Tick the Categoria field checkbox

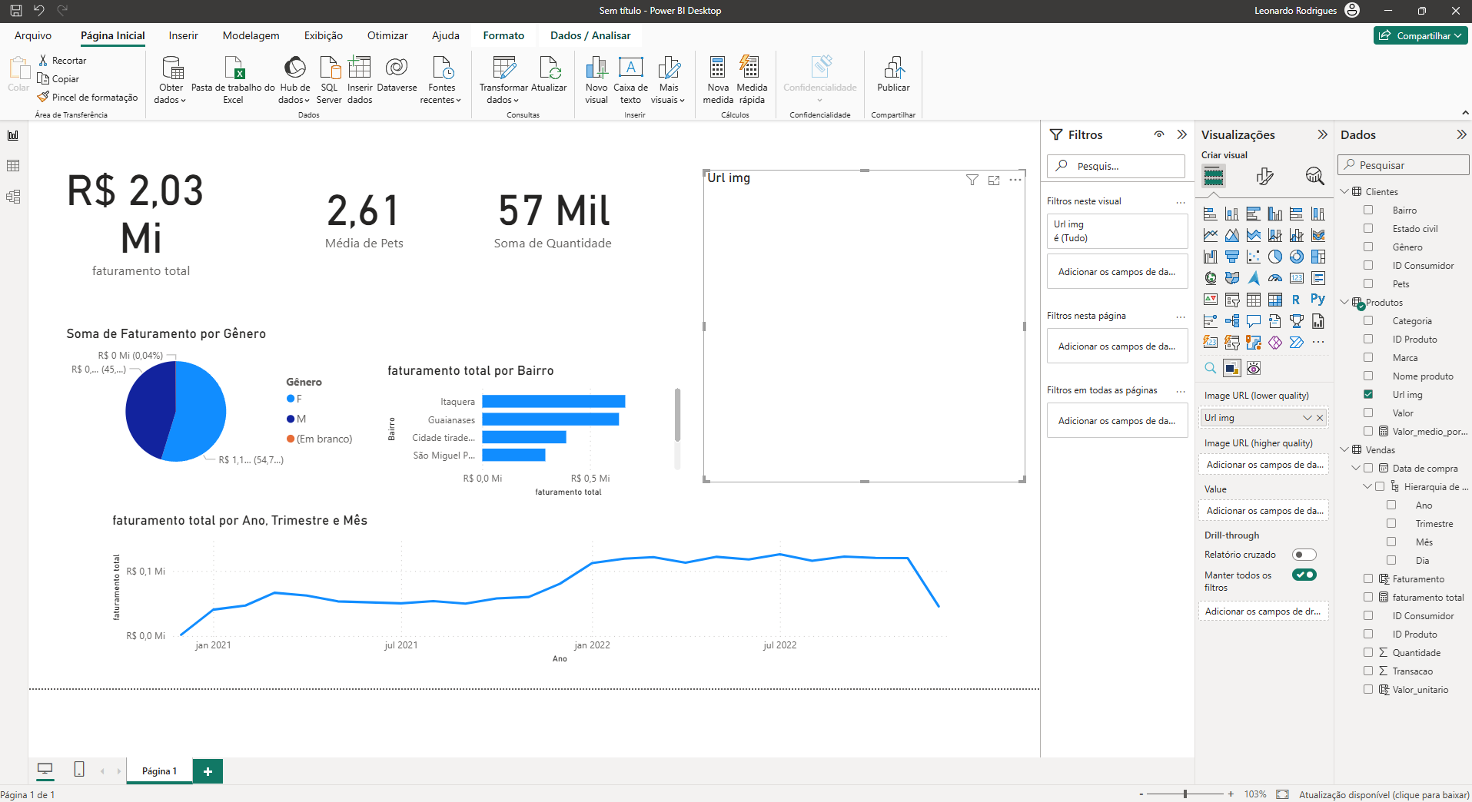(1368, 320)
